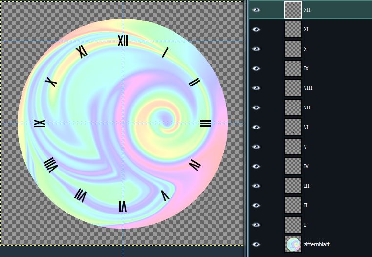372x257 pixels.
Task: Toggle eye icon of the VIII layer
Action: point(256,88)
